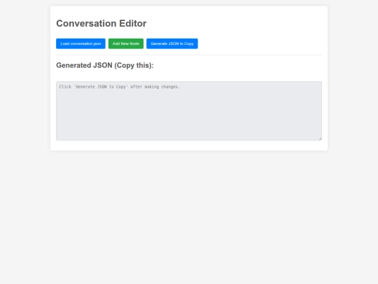
Task: Add a new node with green button
Action: click(126, 43)
